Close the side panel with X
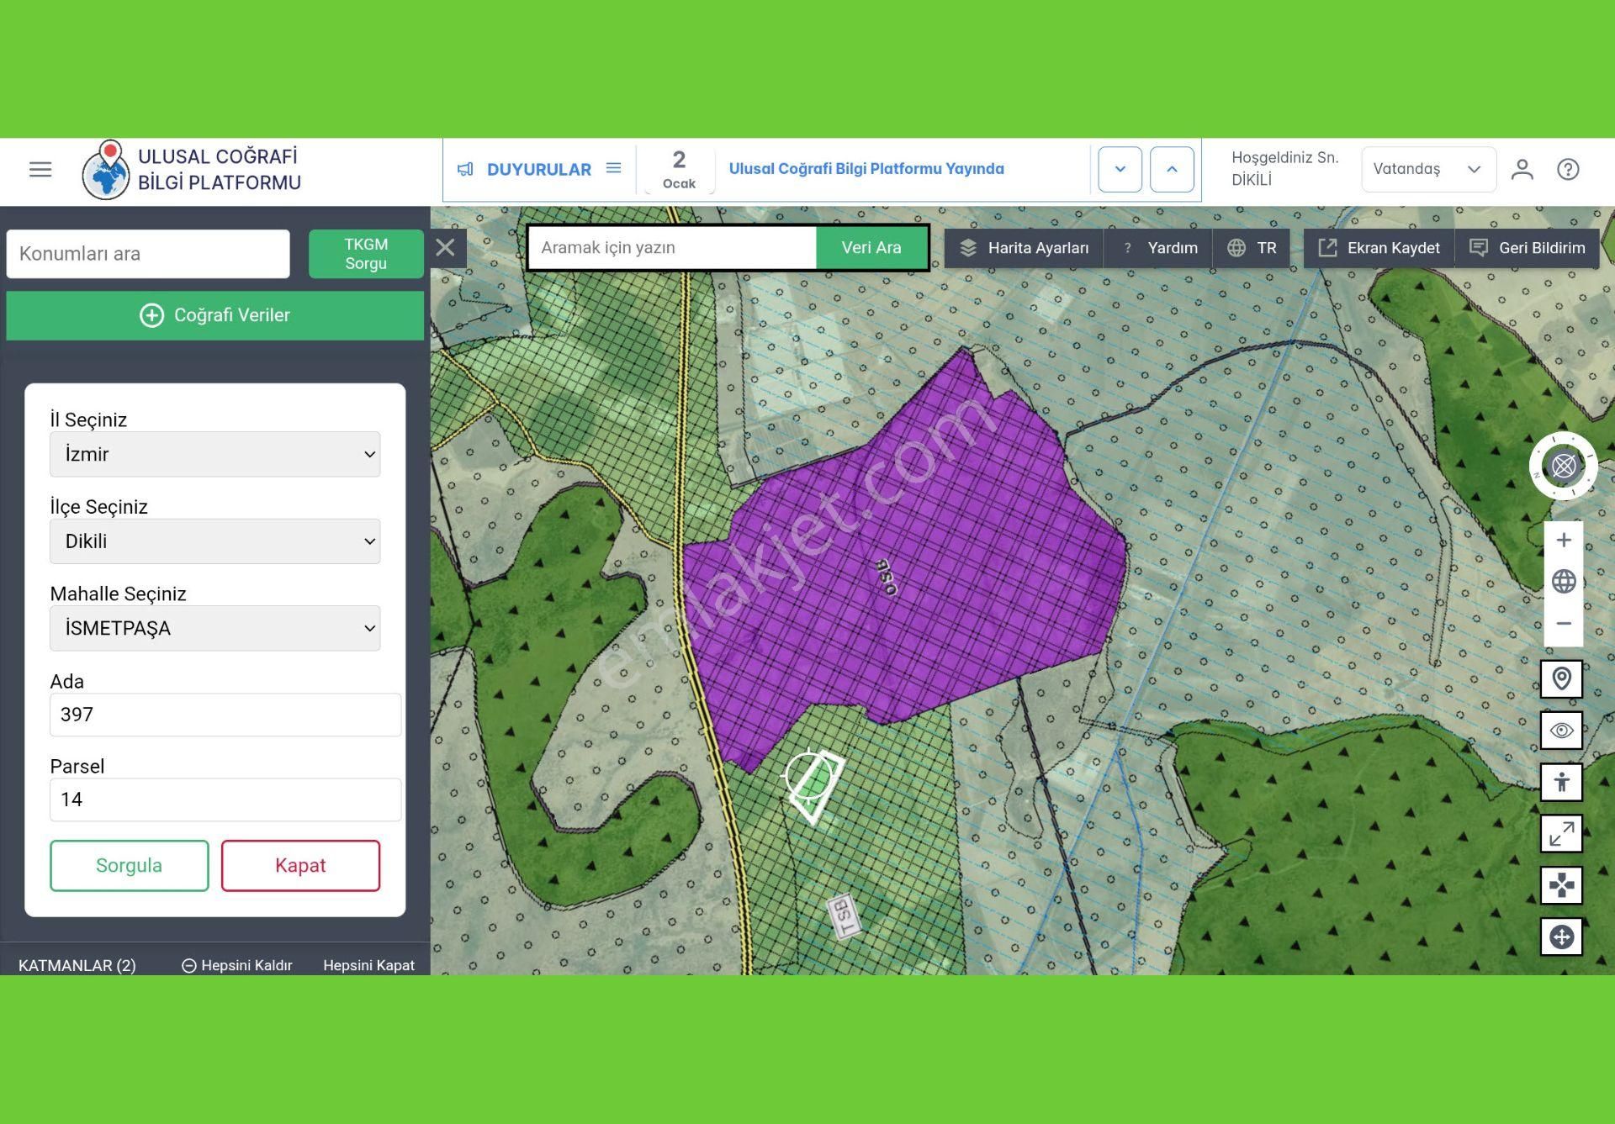The height and width of the screenshot is (1124, 1615). tap(446, 247)
